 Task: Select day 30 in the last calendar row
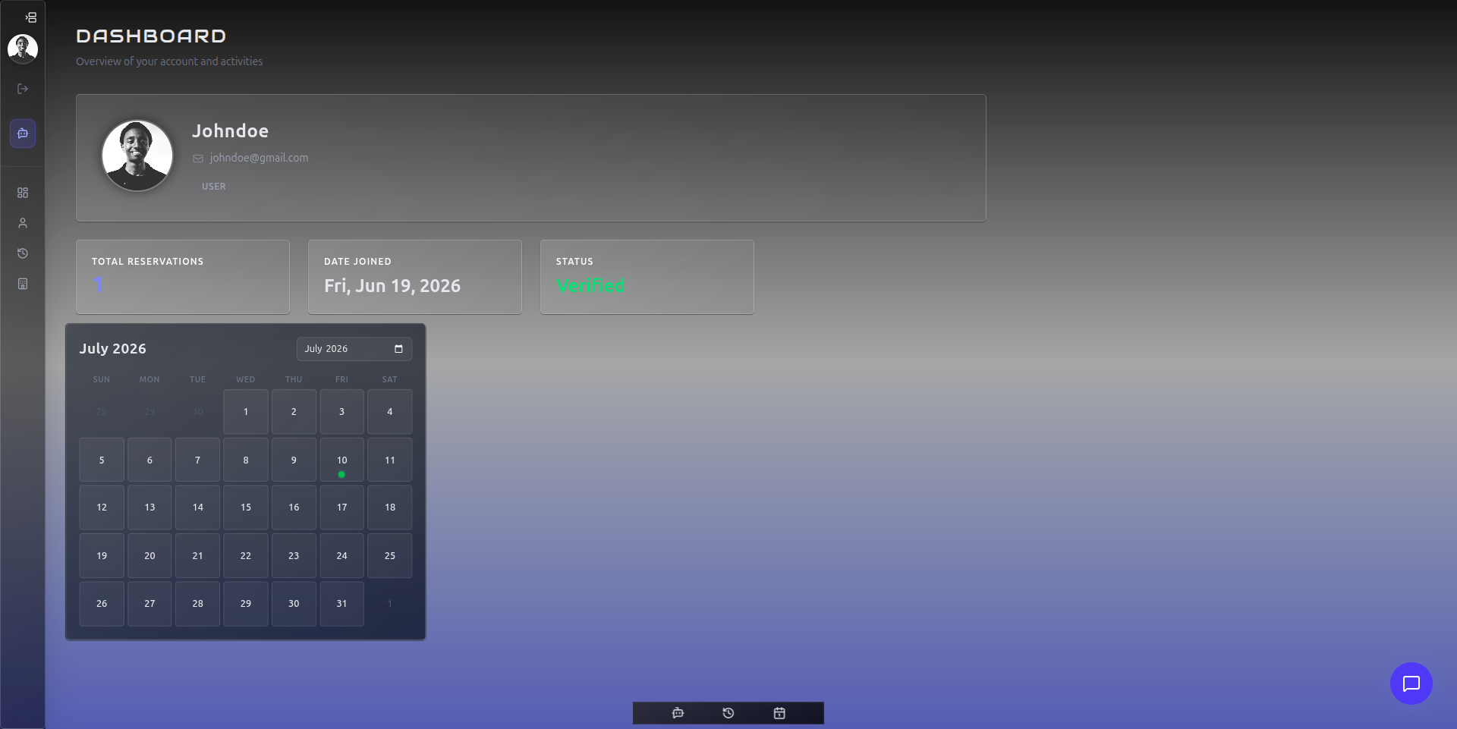pos(294,604)
